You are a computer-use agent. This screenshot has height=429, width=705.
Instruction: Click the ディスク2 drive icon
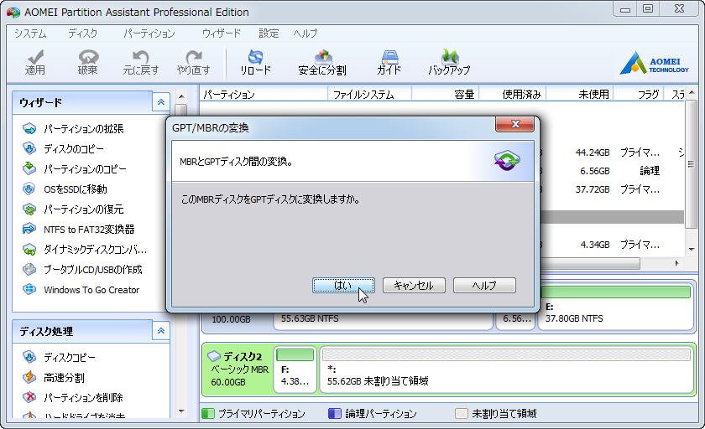[214, 356]
